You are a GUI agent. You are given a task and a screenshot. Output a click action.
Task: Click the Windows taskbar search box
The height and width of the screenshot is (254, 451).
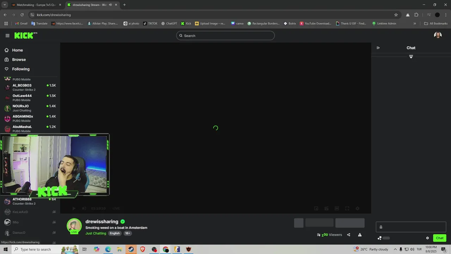44,249
